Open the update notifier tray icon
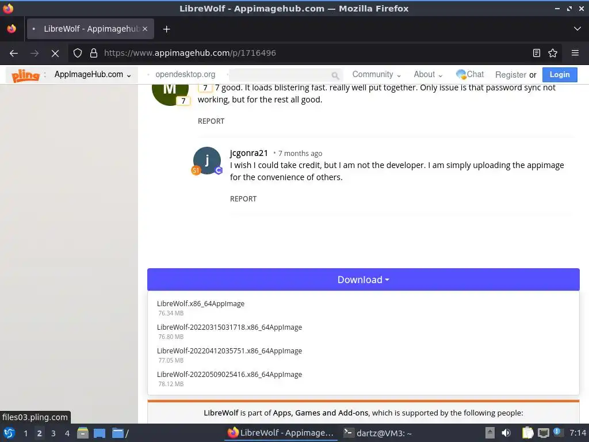Image resolution: width=589 pixels, height=442 pixels. point(558,432)
